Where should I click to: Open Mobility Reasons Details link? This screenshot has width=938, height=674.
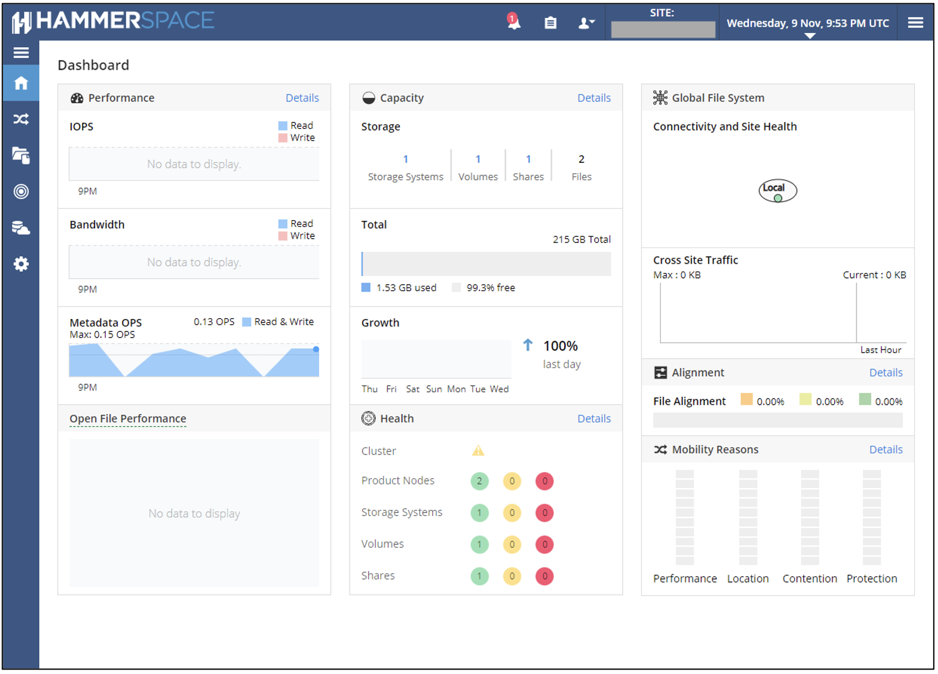pos(886,450)
